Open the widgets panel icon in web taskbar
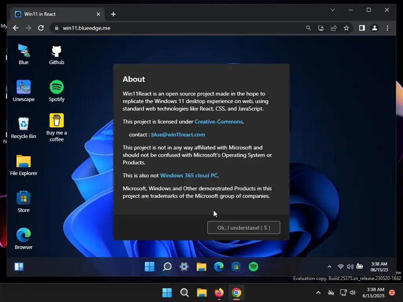Viewport: 403px width, 302px height. (x=19, y=267)
